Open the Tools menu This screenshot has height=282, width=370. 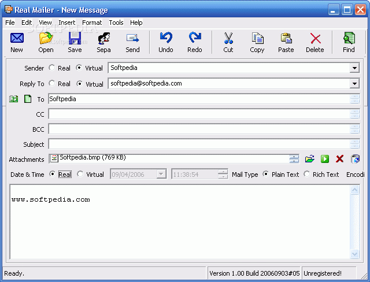[x=116, y=23]
